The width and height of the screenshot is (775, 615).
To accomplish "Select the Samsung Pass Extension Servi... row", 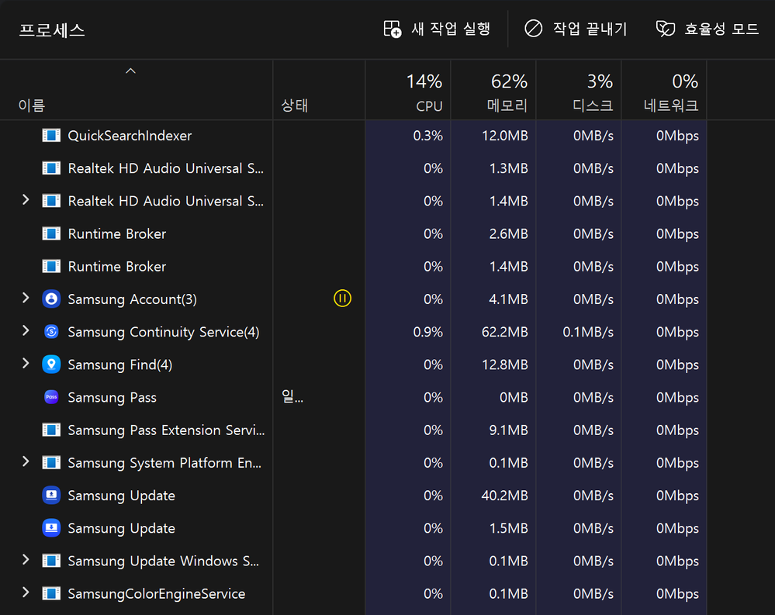I will click(354, 430).
